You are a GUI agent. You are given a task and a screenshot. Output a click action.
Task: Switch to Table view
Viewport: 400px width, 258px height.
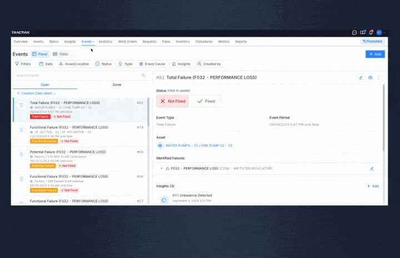pyautogui.click(x=60, y=54)
